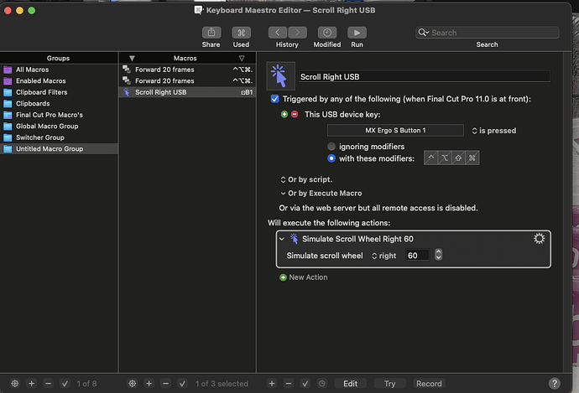Screen dimensions: 579x393
Task: Select Global Macro Group
Action: click(59, 126)
